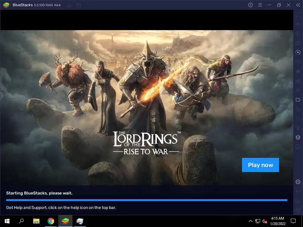Toggle eco mode gauge icon in sidebar

tap(298, 147)
